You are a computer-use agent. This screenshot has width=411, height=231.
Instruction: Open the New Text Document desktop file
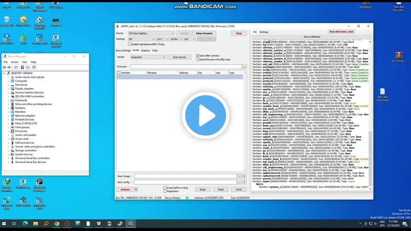(382, 95)
